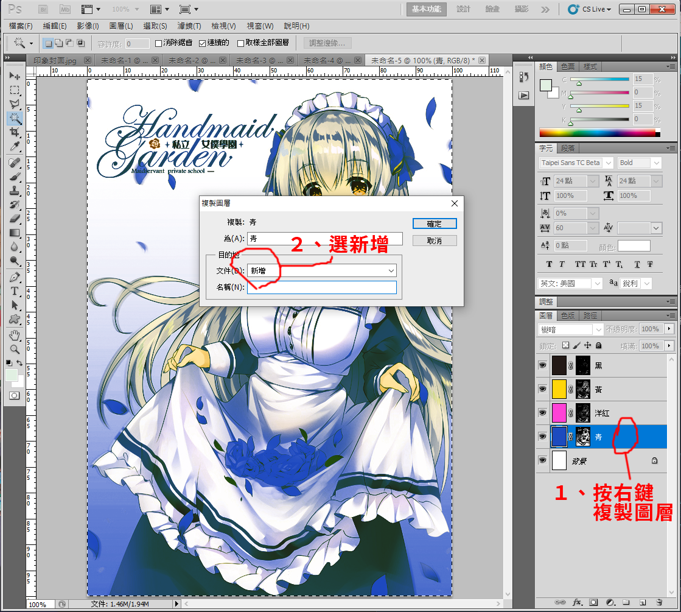The image size is (681, 612).
Task: Uncheck the 連續的 checkbox
Action: pos(203,43)
